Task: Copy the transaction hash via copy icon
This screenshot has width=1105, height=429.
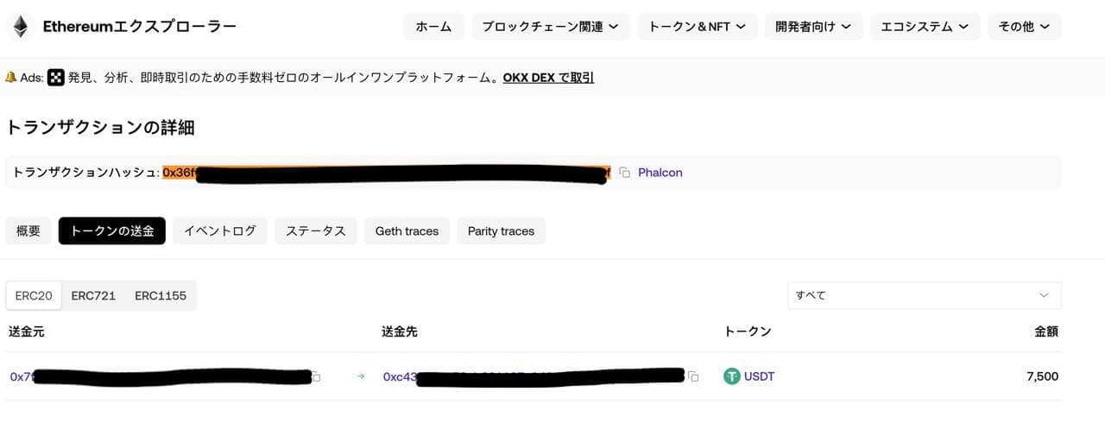Action: (x=625, y=173)
